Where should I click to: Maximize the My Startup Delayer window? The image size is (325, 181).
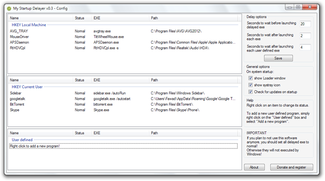click(298, 7)
